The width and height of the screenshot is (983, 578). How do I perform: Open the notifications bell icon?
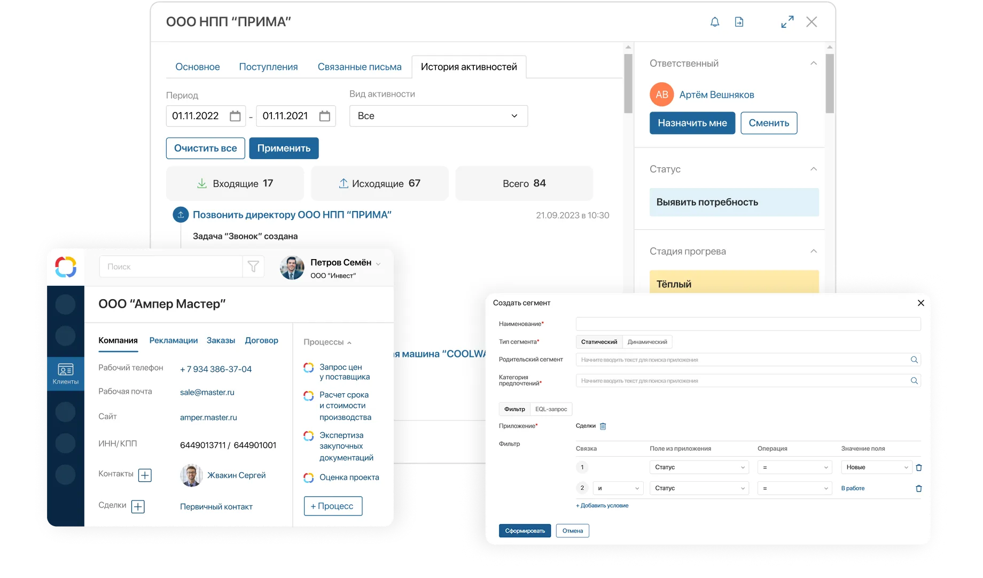point(714,22)
